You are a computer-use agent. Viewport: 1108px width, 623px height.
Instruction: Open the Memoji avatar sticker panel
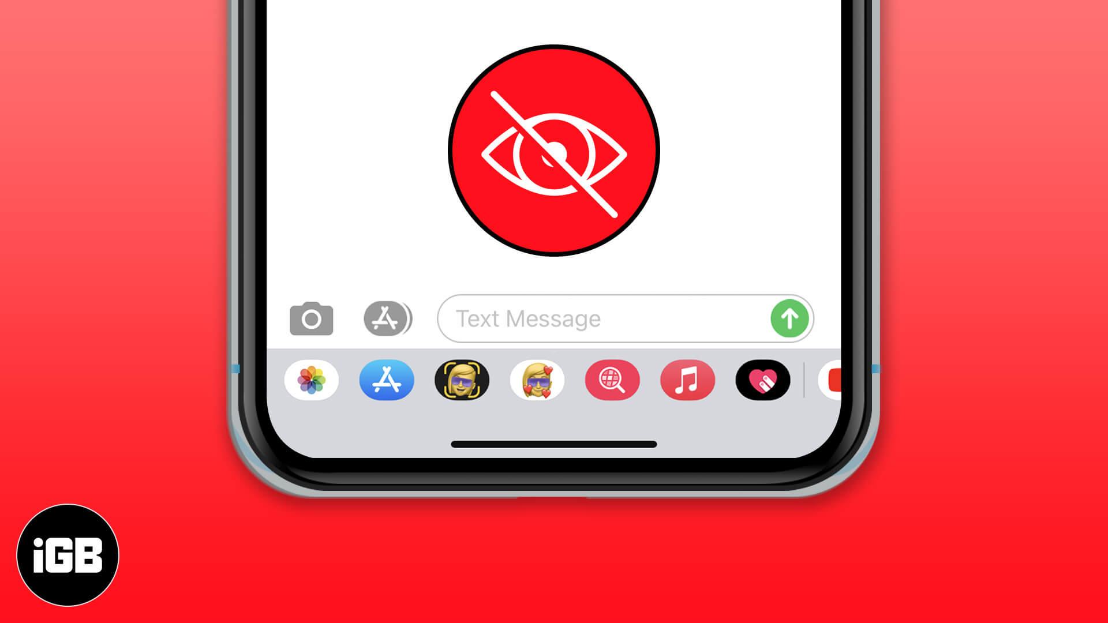537,380
